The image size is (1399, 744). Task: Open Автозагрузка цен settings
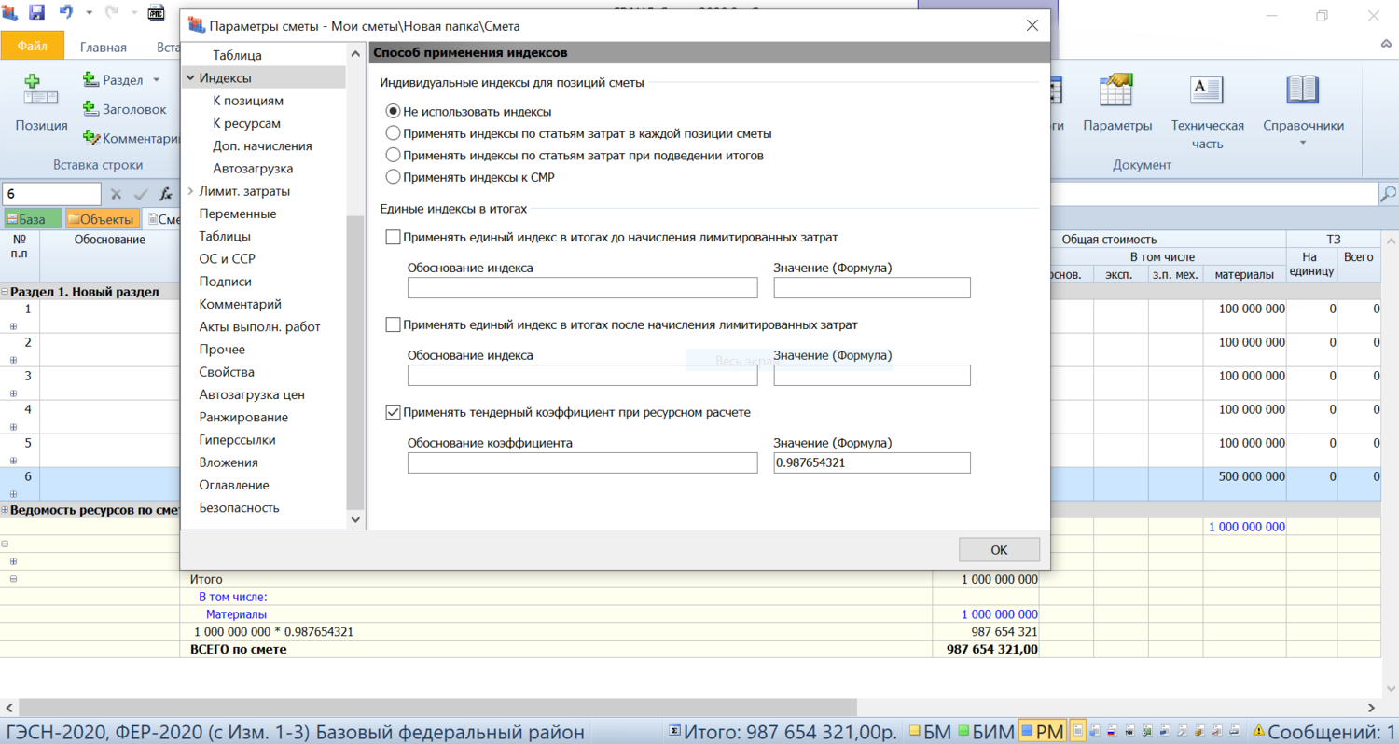(x=252, y=394)
